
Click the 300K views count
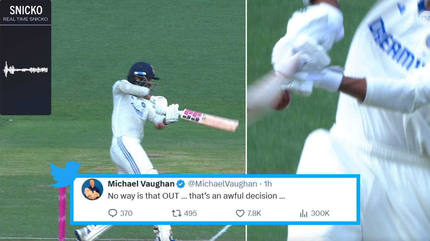point(320,214)
